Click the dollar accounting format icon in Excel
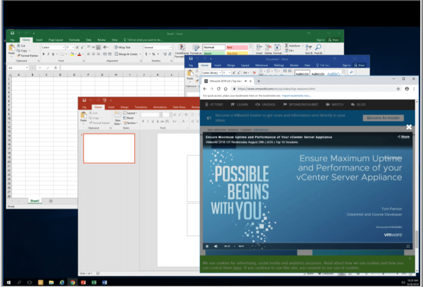This screenshot has width=423, height=287. (x=146, y=54)
